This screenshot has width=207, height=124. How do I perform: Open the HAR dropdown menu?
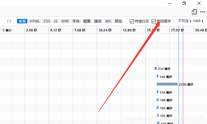[198, 21]
